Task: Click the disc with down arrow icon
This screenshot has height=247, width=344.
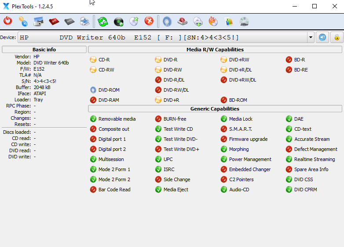Action: coord(198,21)
